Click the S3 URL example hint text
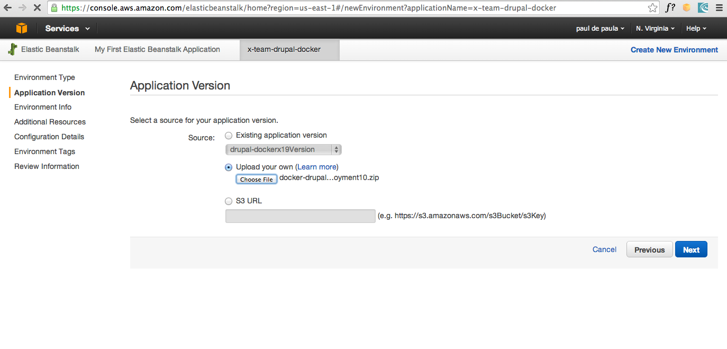Screen dimensions: 727x349 pos(461,216)
